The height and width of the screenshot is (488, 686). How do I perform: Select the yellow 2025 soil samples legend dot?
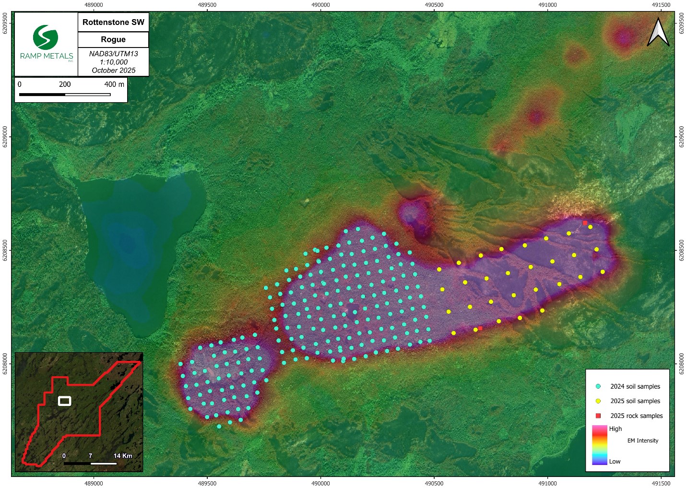pos(598,401)
